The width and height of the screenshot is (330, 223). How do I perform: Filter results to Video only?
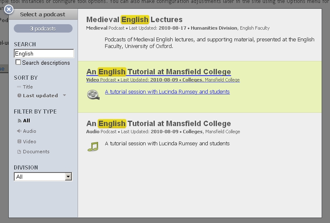click(x=30, y=142)
